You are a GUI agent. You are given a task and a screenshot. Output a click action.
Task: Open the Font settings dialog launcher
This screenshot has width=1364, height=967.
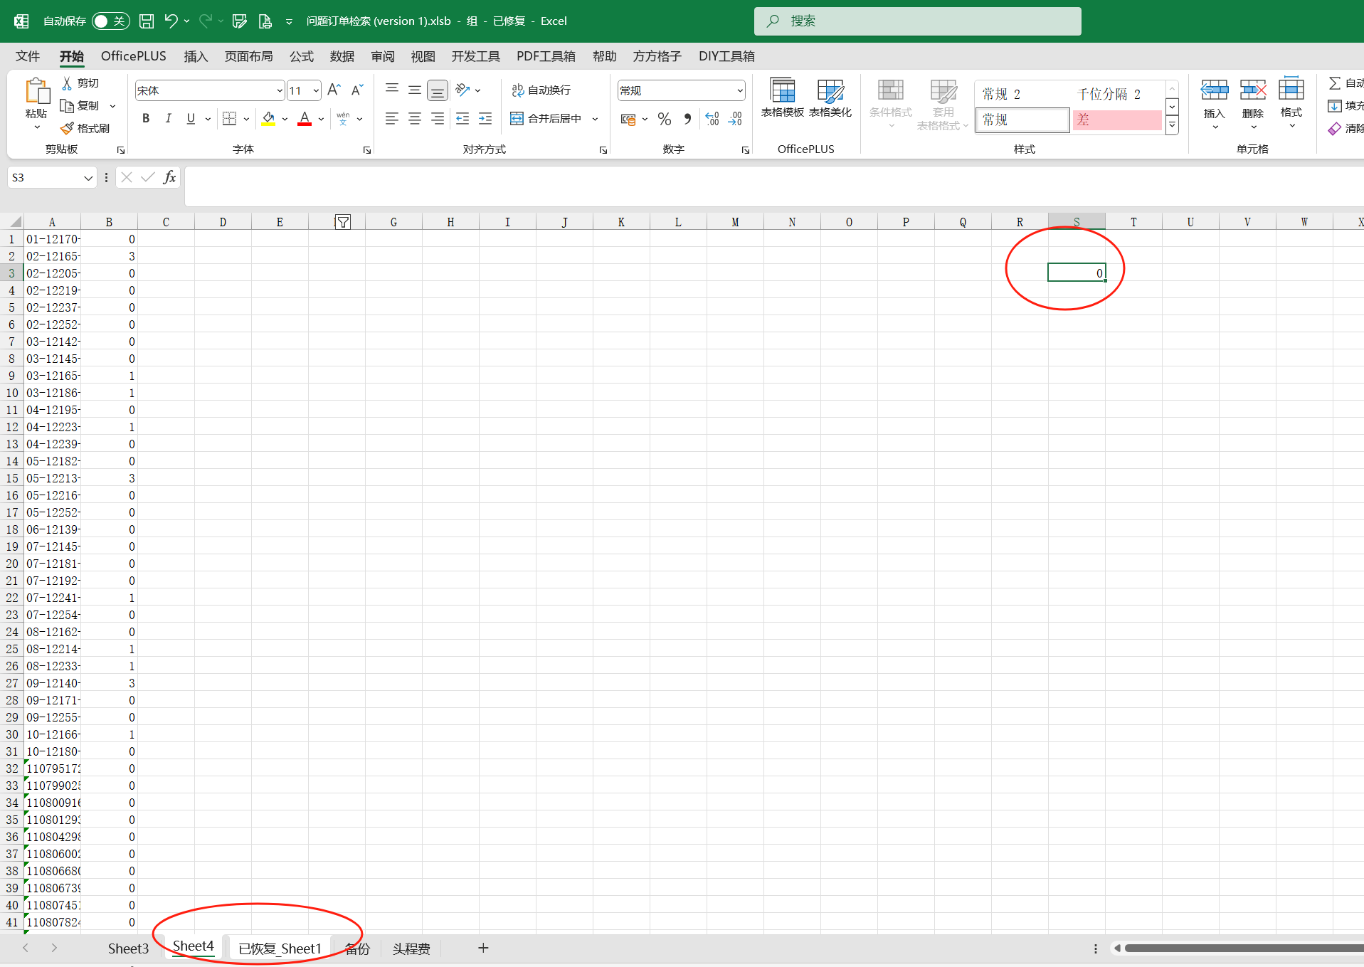coord(367,150)
